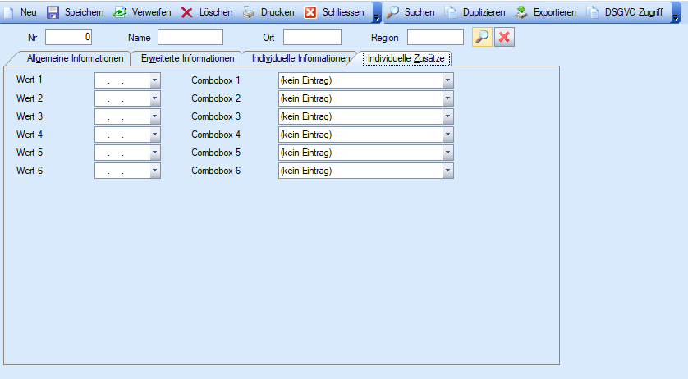Click the Combobox 4 '(kein Eintrag)' text
The width and height of the screenshot is (688, 379).
(x=306, y=135)
